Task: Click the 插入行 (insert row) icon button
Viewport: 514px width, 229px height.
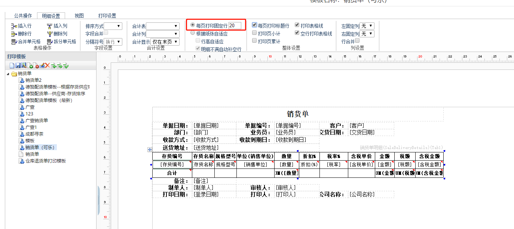Action: pyautogui.click(x=14, y=26)
